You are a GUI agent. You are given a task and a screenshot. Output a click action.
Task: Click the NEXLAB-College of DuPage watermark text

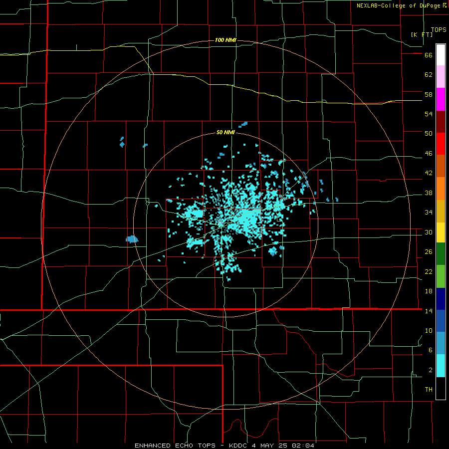click(x=398, y=5)
